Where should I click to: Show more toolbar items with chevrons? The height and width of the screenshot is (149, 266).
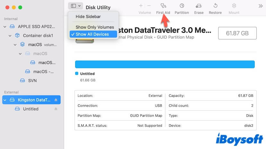pos(261,6)
